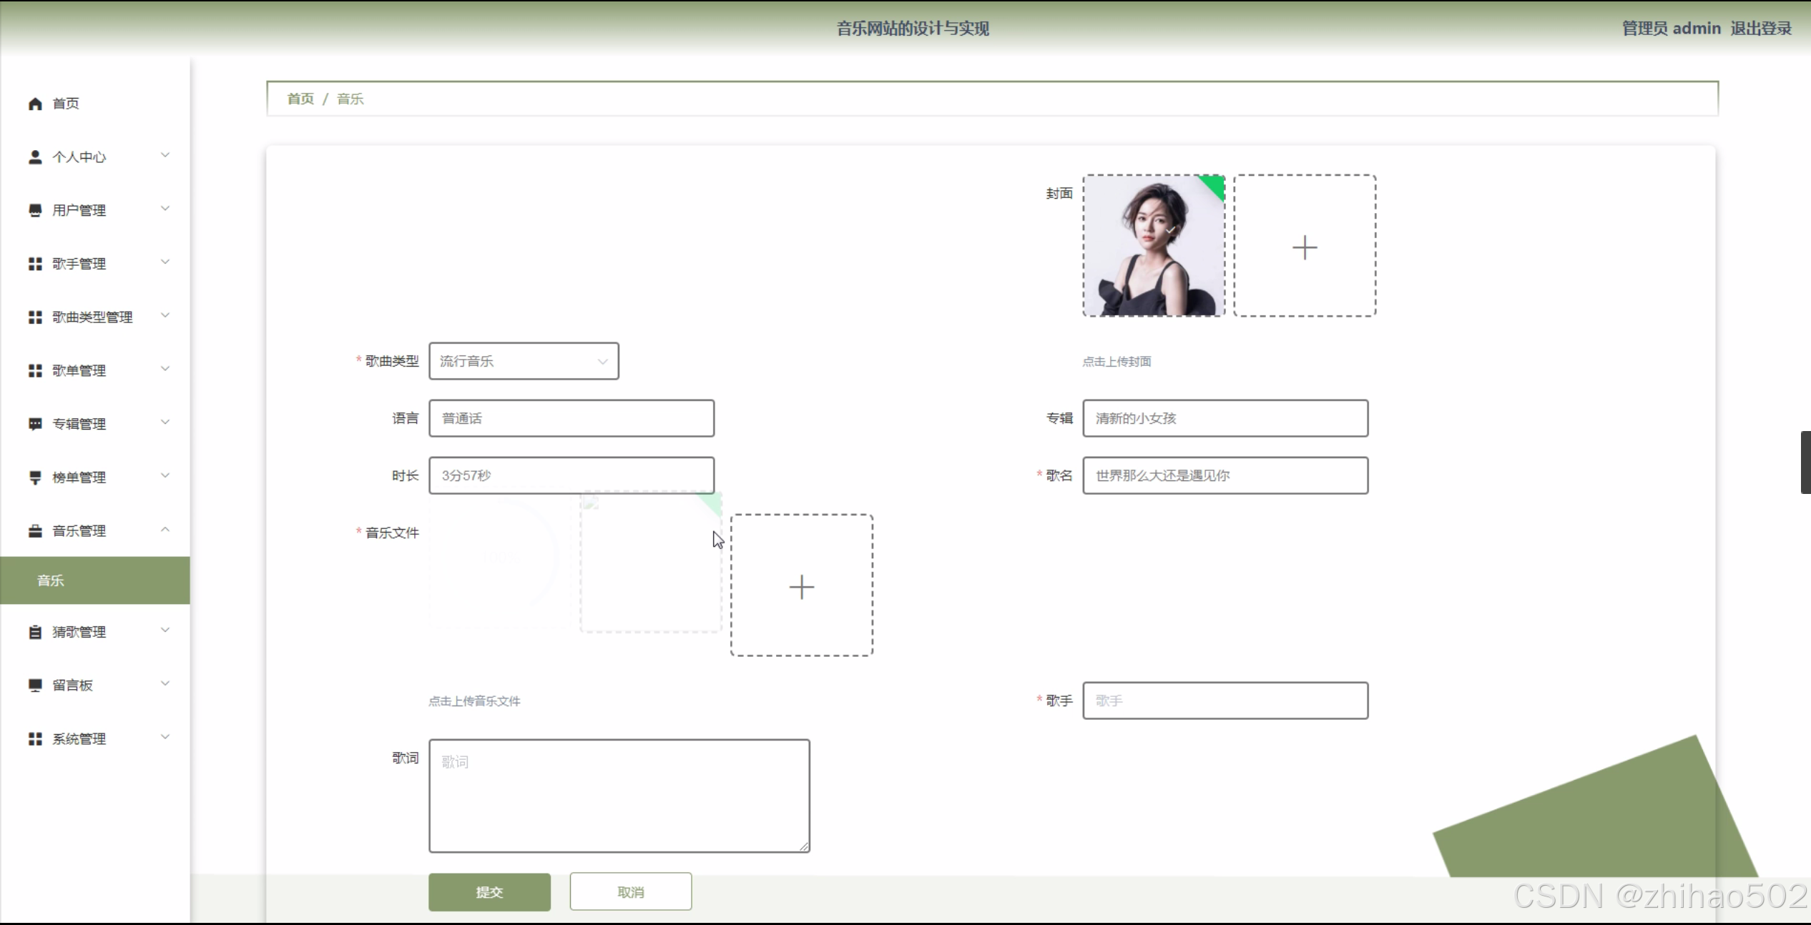Open the 系统管理 menu label

click(x=79, y=738)
